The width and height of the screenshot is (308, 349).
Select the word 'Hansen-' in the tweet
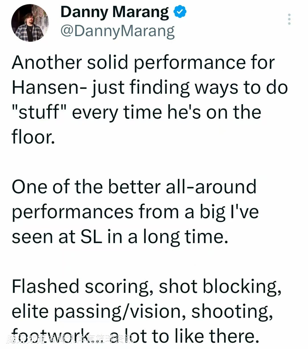click(50, 87)
